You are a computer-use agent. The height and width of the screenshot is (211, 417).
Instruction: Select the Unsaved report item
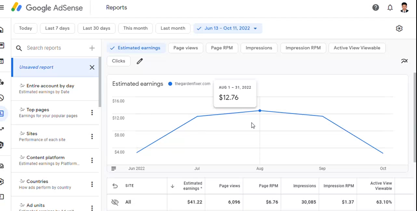(x=55, y=67)
